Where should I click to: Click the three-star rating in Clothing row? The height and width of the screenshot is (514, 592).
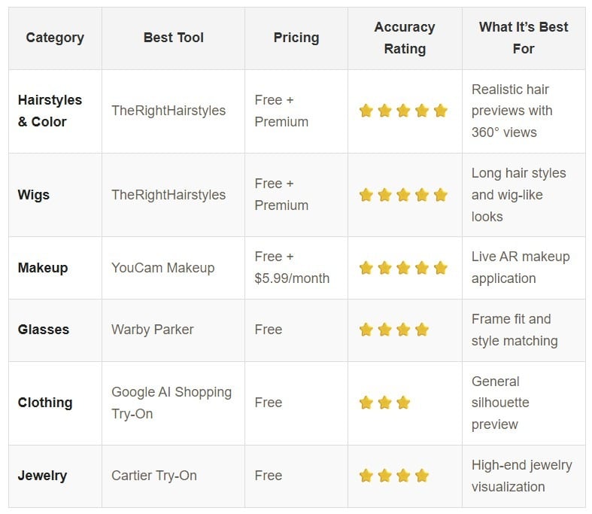click(x=384, y=403)
